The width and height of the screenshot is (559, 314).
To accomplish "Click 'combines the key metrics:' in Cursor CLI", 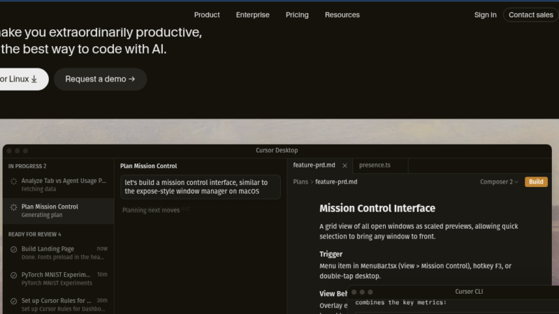I will tap(400, 303).
